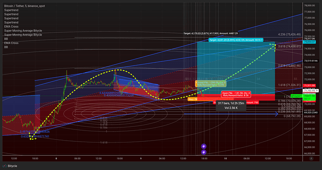
Task: Click the 69,320.2340 axis price label
Action: click(x=311, y=112)
